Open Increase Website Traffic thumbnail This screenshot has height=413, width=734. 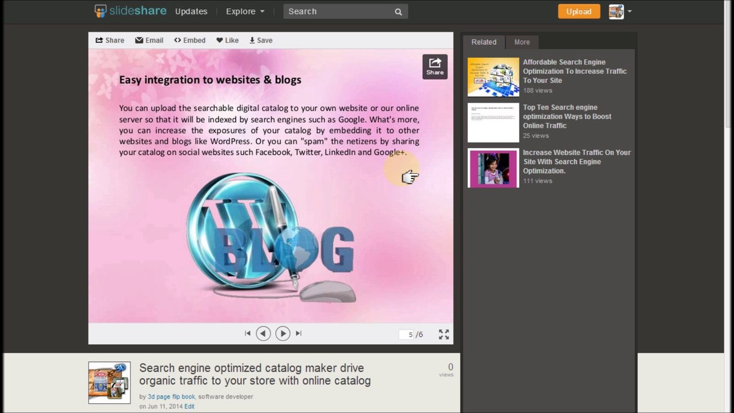493,167
